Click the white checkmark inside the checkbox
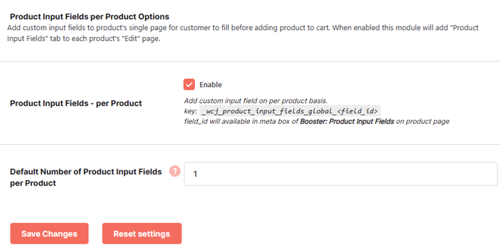This screenshot has width=500, height=252. pos(189,85)
